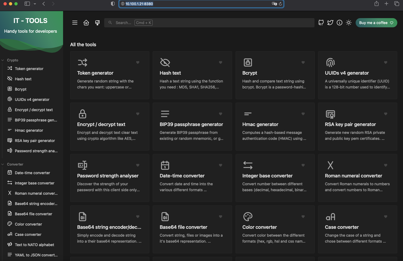Viewport: 403px width, 261px height.
Task: Click the Buy me a coffee button
Action: pyautogui.click(x=376, y=23)
